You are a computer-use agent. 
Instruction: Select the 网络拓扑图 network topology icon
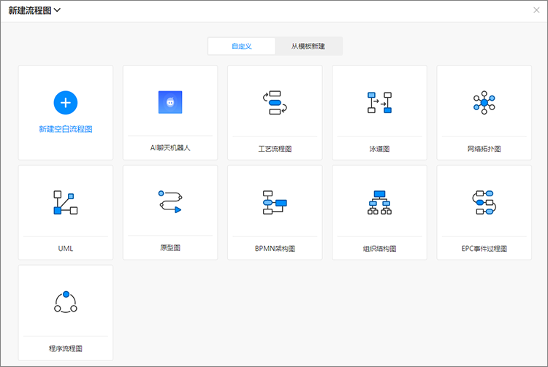click(484, 103)
